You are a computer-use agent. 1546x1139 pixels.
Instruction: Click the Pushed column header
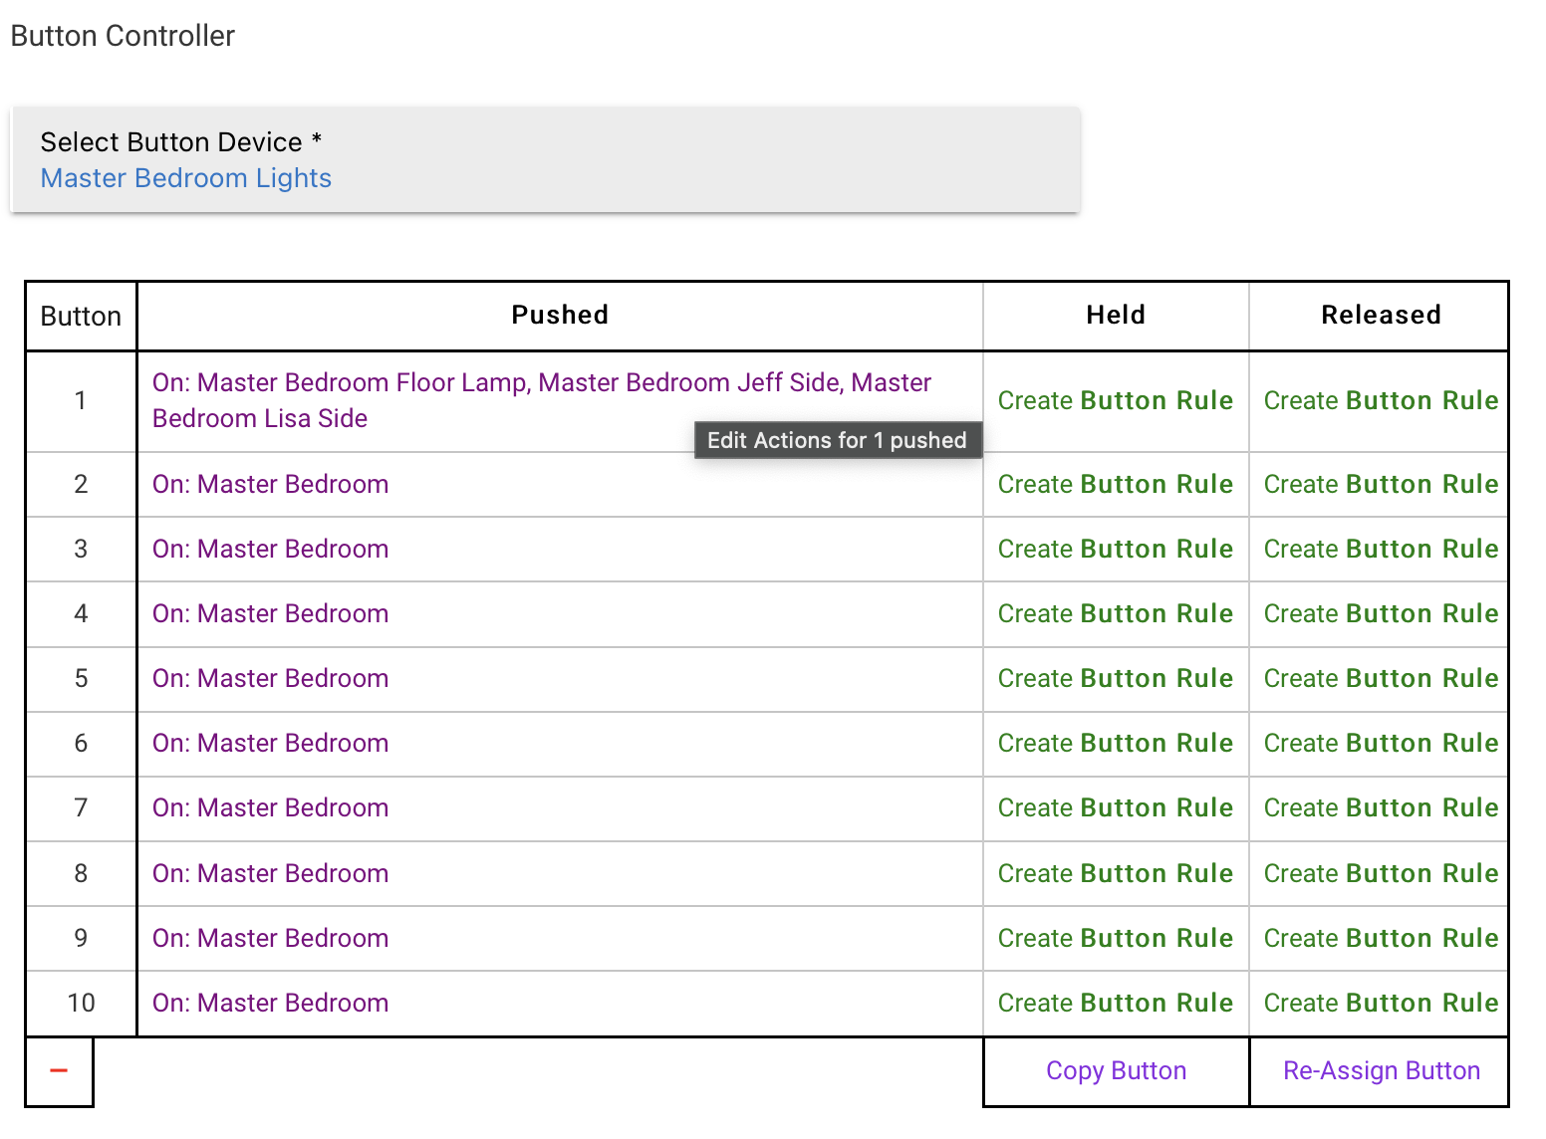pyautogui.click(x=559, y=316)
